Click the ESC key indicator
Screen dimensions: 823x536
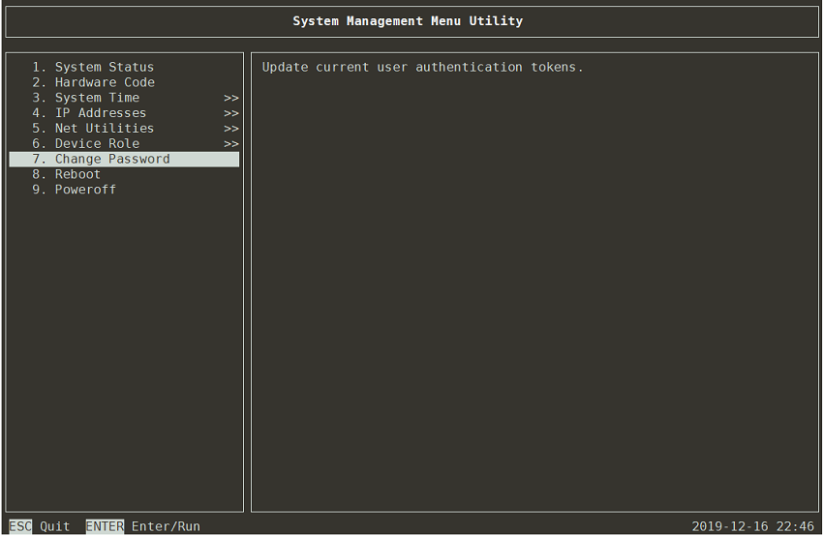pos(20,526)
